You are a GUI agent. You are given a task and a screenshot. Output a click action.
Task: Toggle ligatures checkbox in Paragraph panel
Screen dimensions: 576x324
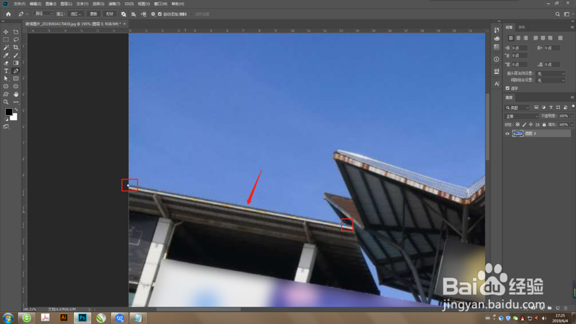click(507, 88)
